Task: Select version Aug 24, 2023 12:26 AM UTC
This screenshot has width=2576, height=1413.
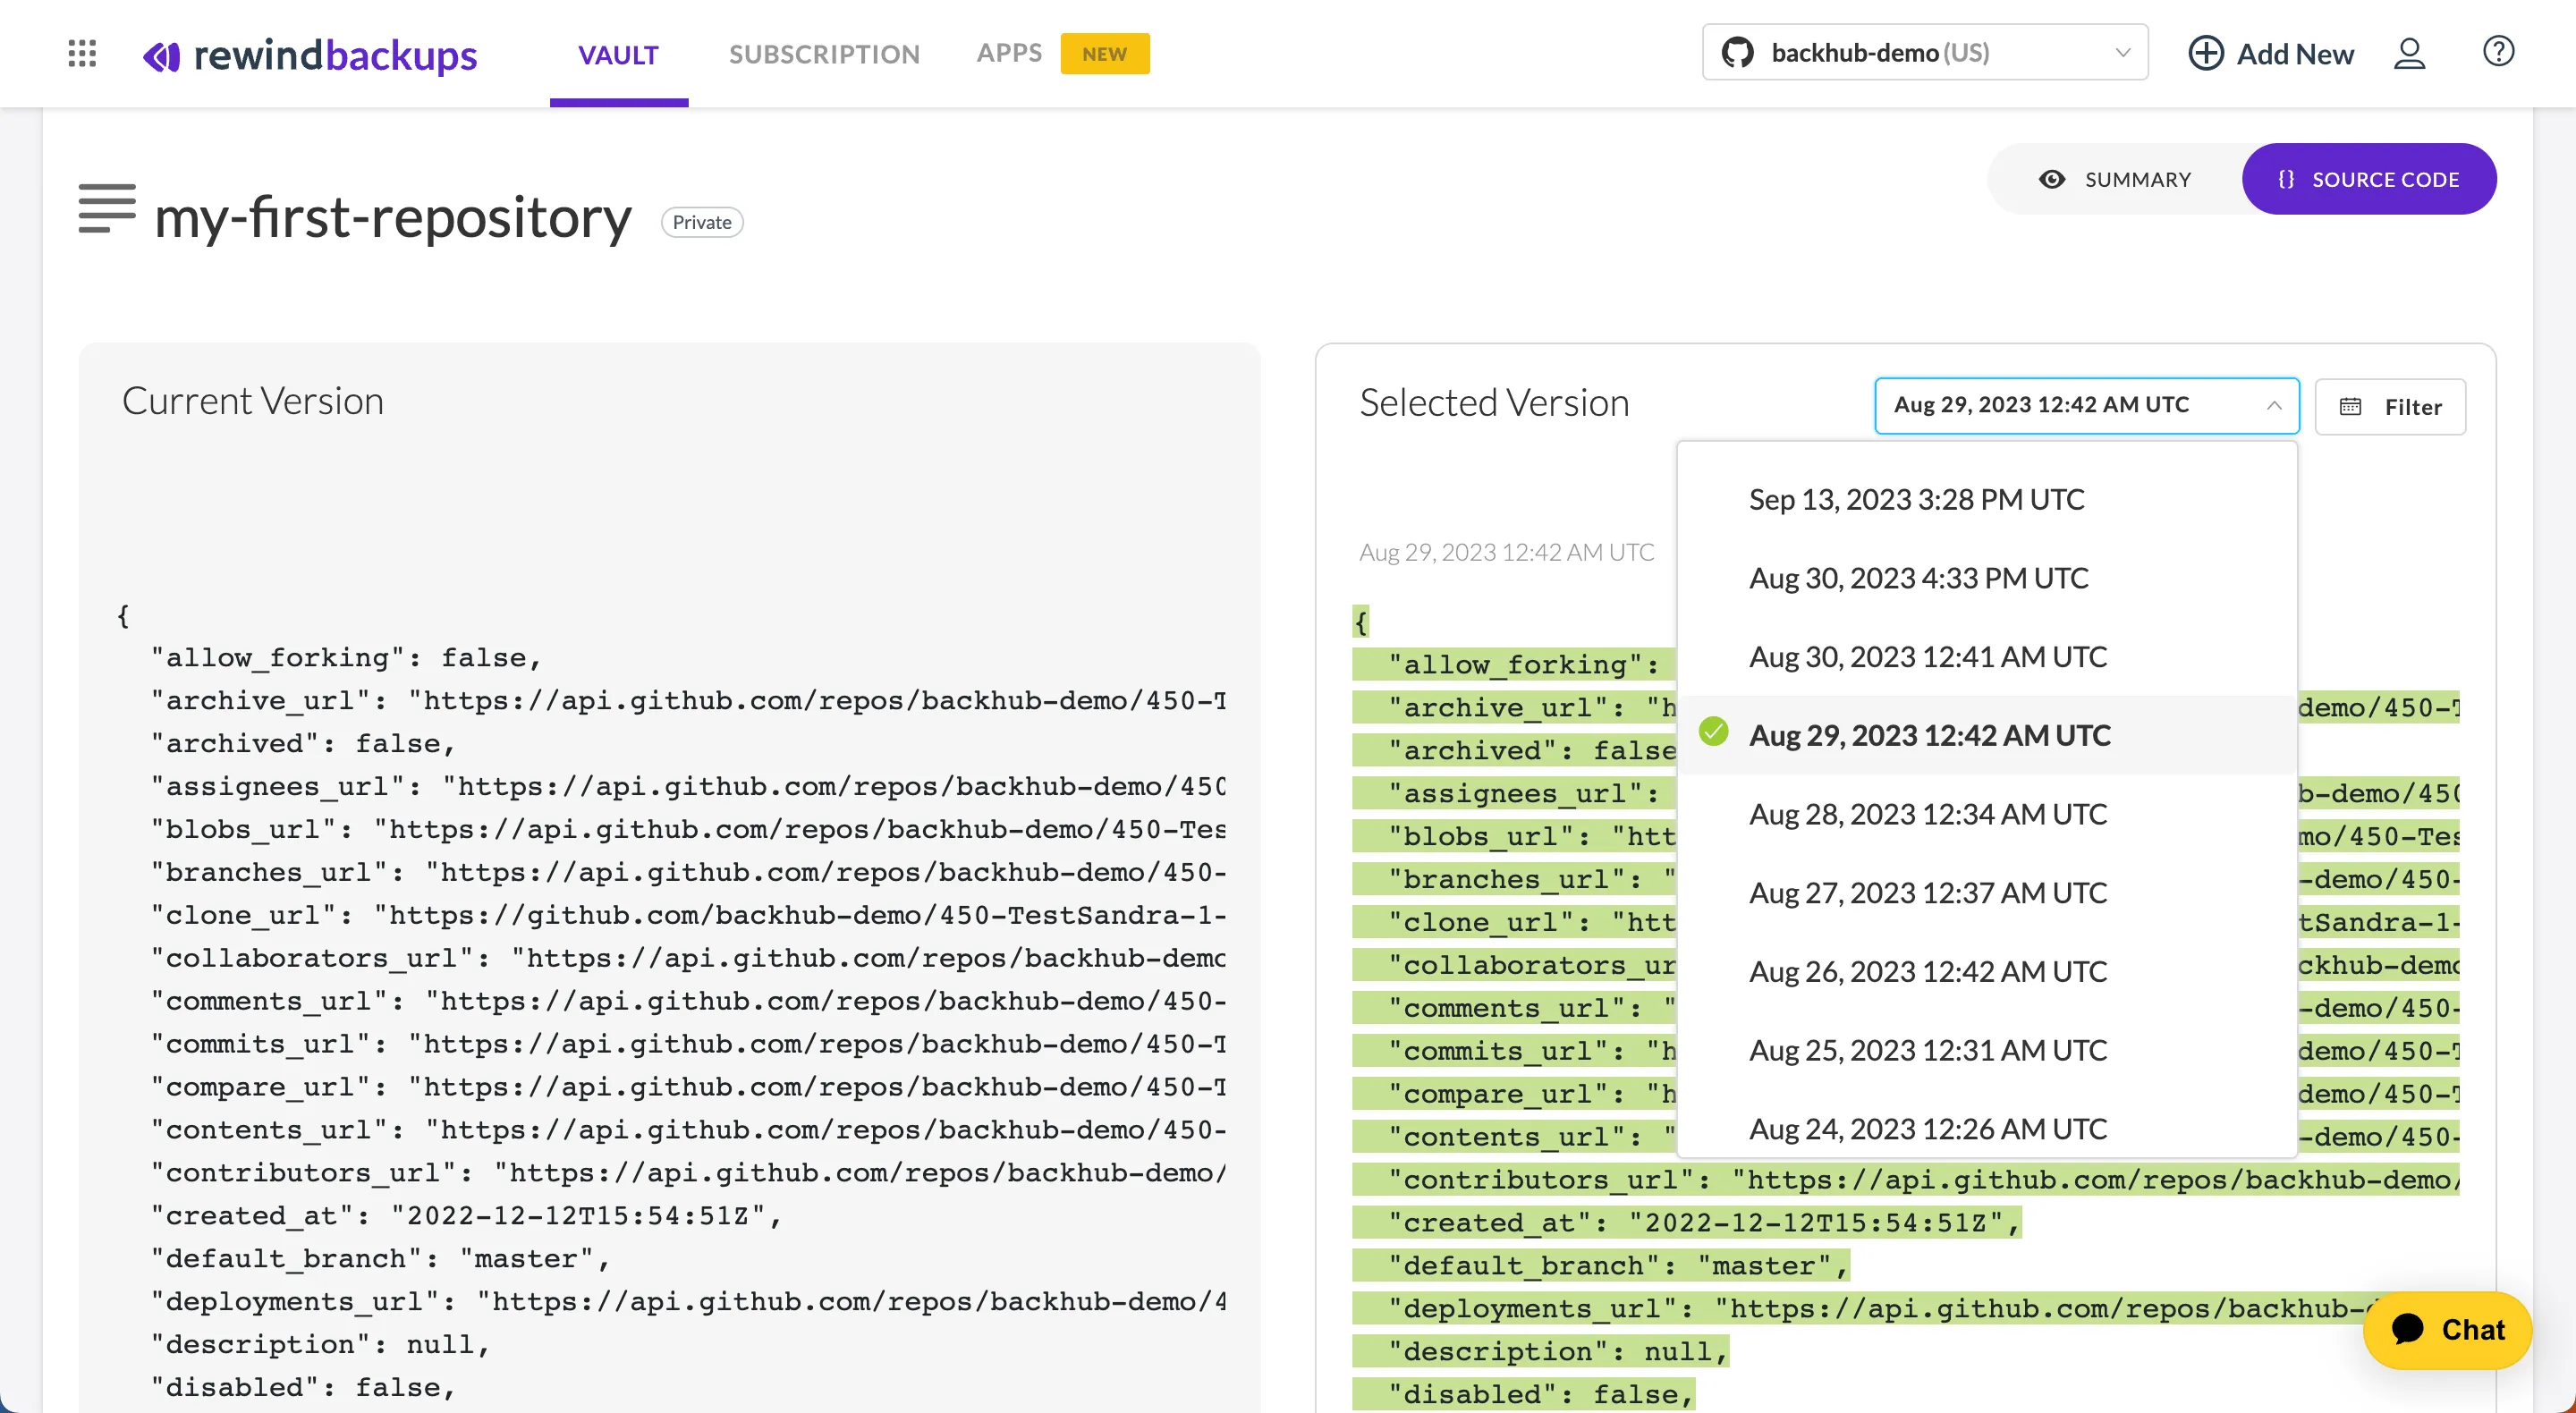Action: pos(1986,1129)
